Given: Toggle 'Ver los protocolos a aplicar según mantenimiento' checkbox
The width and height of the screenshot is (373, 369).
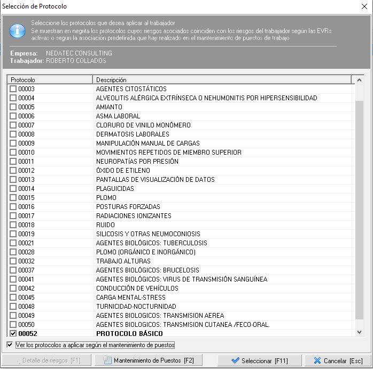Looking at the screenshot, I should pyautogui.click(x=10, y=344).
